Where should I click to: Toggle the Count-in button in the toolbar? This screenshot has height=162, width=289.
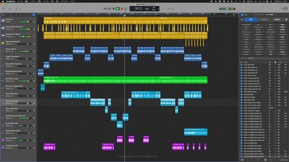click(x=169, y=9)
